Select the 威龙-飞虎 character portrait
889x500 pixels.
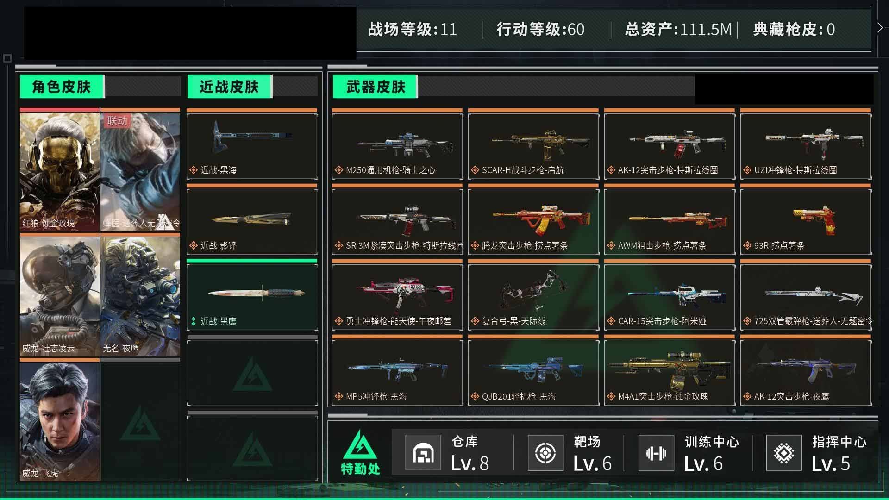60,421
